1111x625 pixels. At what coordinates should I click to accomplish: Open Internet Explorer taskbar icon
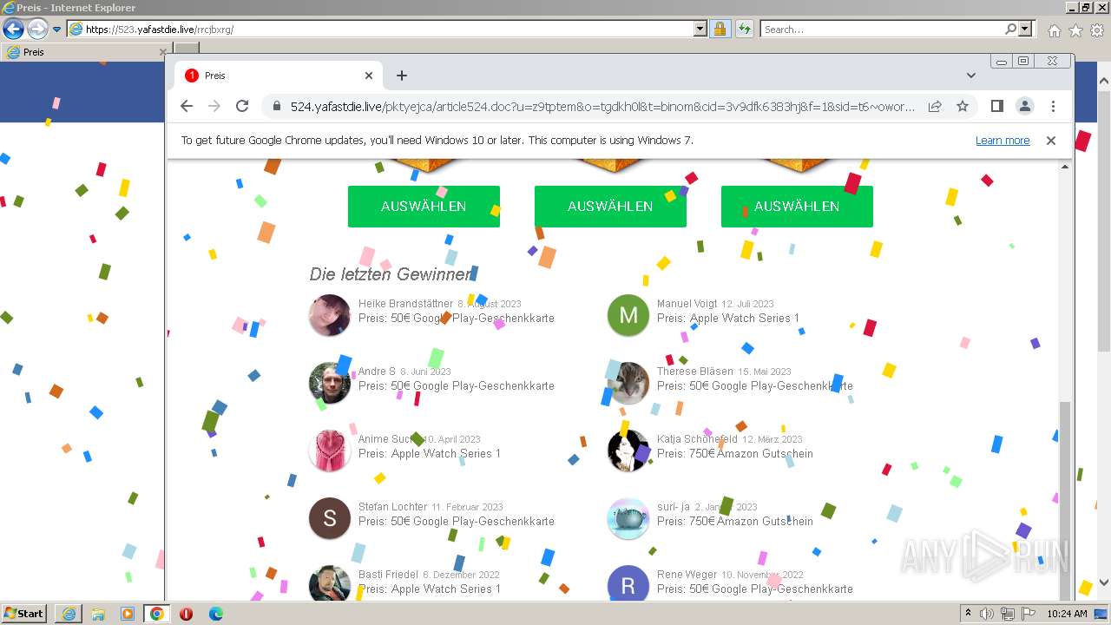coord(69,614)
